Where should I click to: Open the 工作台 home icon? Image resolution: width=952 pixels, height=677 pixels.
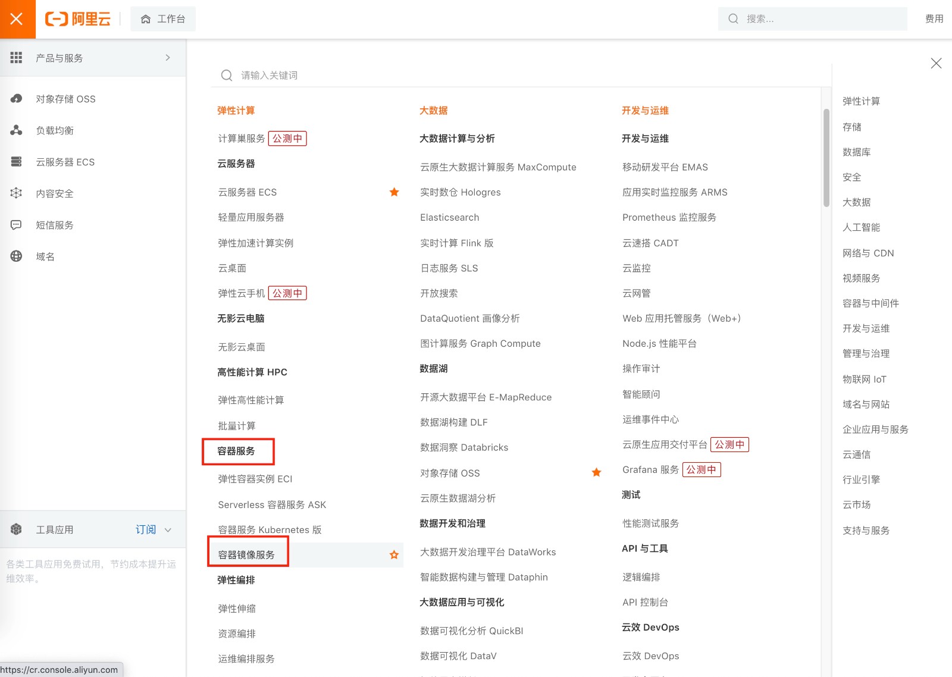(x=146, y=19)
